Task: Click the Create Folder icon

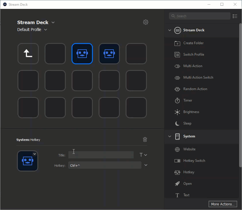Action: [x=177, y=43]
